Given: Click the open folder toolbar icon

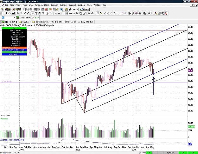Looking at the screenshot, I should click(16, 9).
